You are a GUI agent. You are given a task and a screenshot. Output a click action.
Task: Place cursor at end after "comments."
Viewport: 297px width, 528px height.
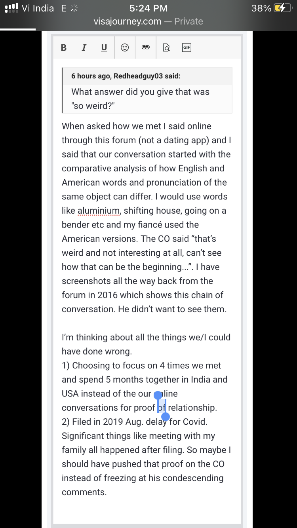pyautogui.click(x=108, y=492)
